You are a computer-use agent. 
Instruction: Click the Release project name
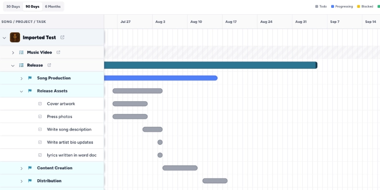click(35, 65)
